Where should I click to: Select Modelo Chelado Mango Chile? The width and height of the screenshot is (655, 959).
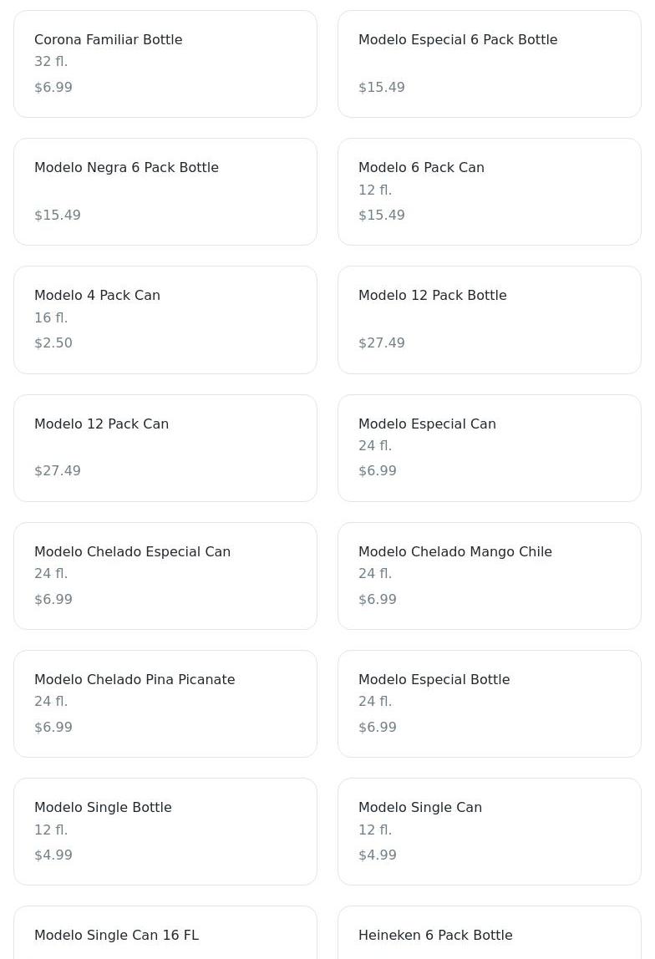click(490, 576)
